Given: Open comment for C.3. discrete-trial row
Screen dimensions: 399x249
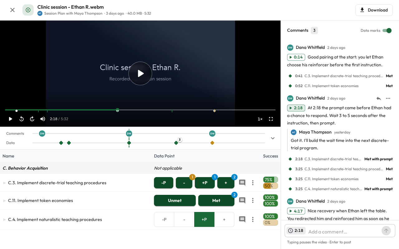Looking at the screenshot, I should [x=242, y=183].
